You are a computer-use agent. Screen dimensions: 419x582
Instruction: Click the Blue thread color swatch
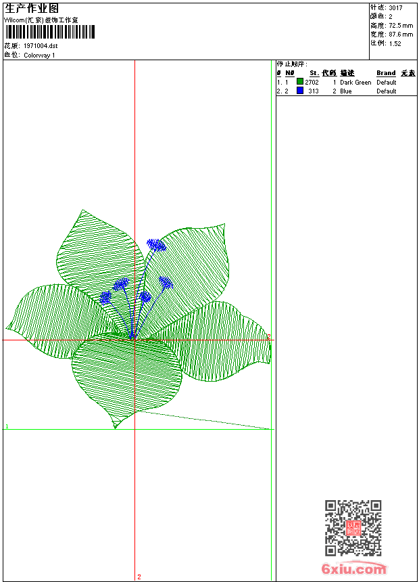click(300, 91)
